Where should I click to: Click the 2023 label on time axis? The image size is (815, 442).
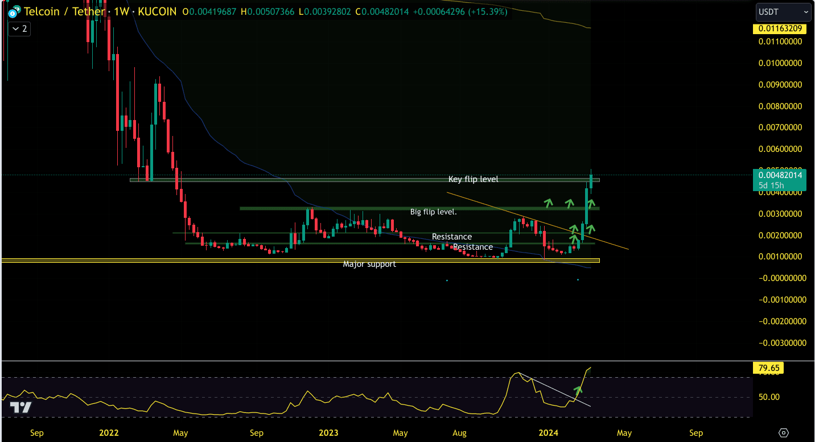(x=328, y=433)
